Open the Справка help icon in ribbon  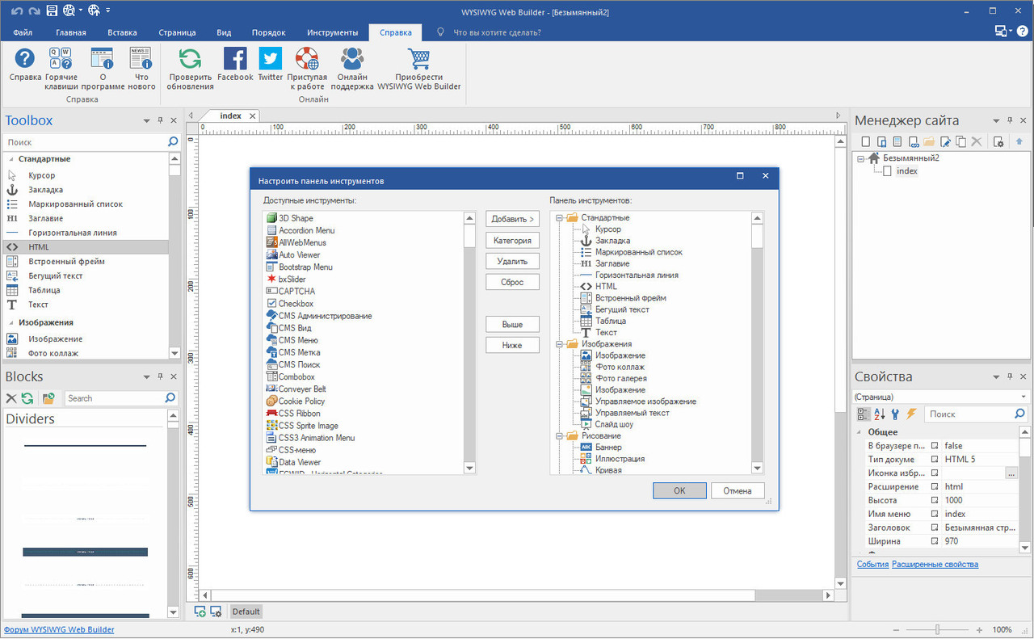click(25, 59)
